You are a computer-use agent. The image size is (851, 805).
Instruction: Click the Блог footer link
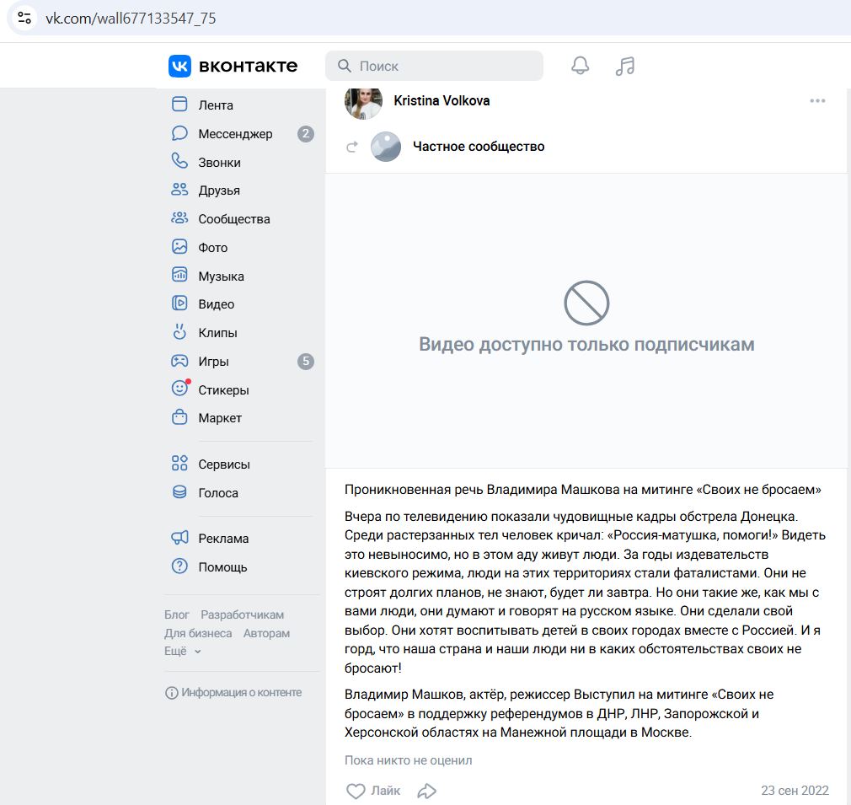177,614
